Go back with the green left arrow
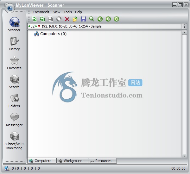This screenshot has height=174, width=190. click(100, 19)
